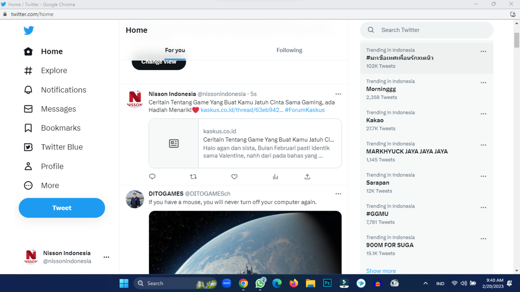The image size is (520, 292).
Task: Select the For you tab
Action: pyautogui.click(x=175, y=50)
